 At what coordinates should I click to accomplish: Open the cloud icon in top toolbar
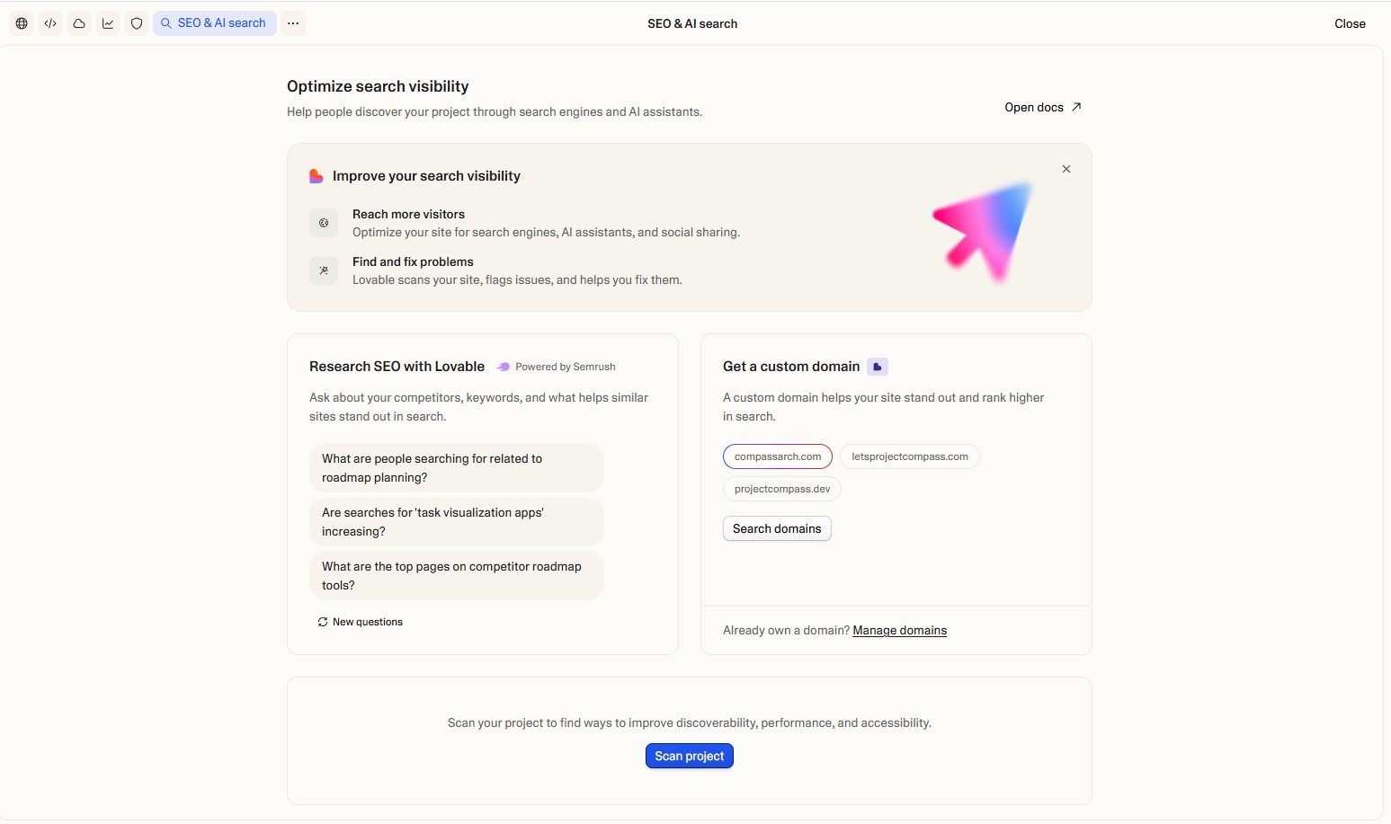click(x=79, y=23)
